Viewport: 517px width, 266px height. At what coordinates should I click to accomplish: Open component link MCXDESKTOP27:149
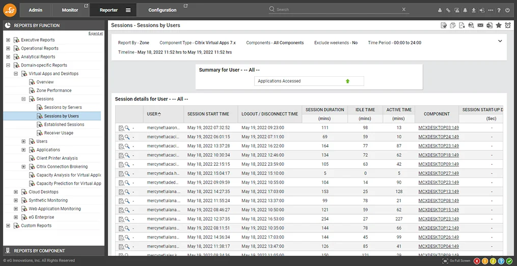point(439,173)
